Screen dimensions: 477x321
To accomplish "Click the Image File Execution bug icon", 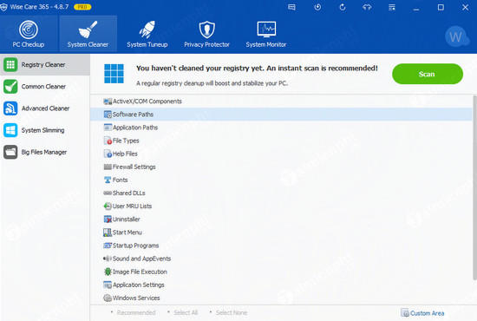I will [x=108, y=272].
